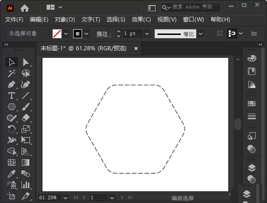Image resolution: width=267 pixels, height=203 pixels.
Task: Open the 对象(O) menu
Action: (x=65, y=20)
